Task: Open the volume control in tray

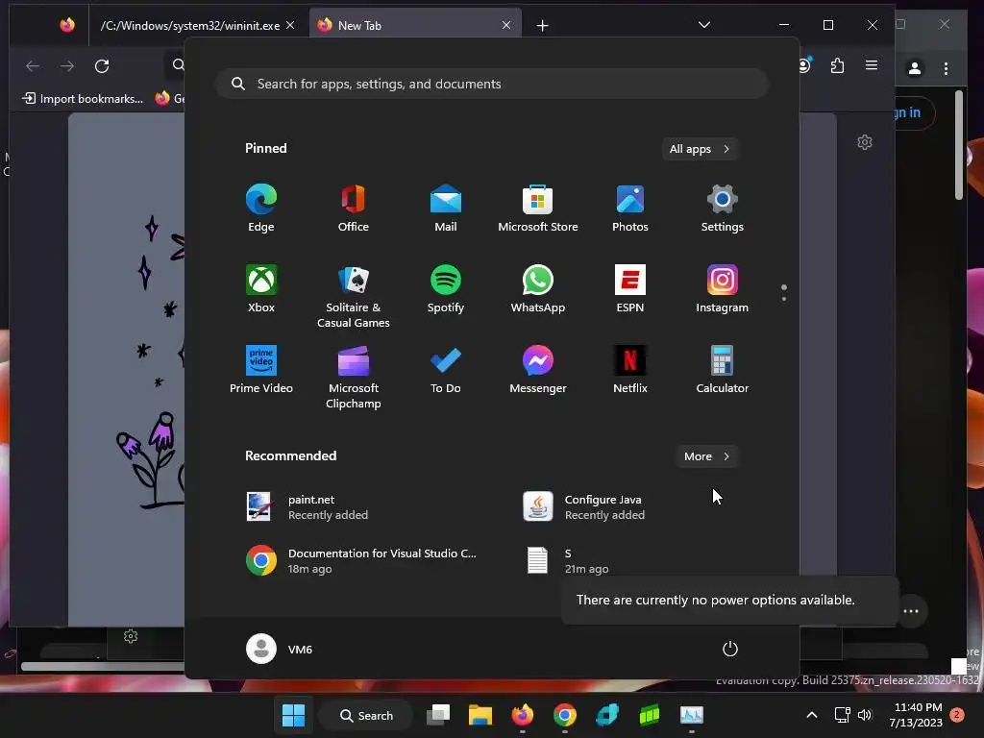Action: 865,715
